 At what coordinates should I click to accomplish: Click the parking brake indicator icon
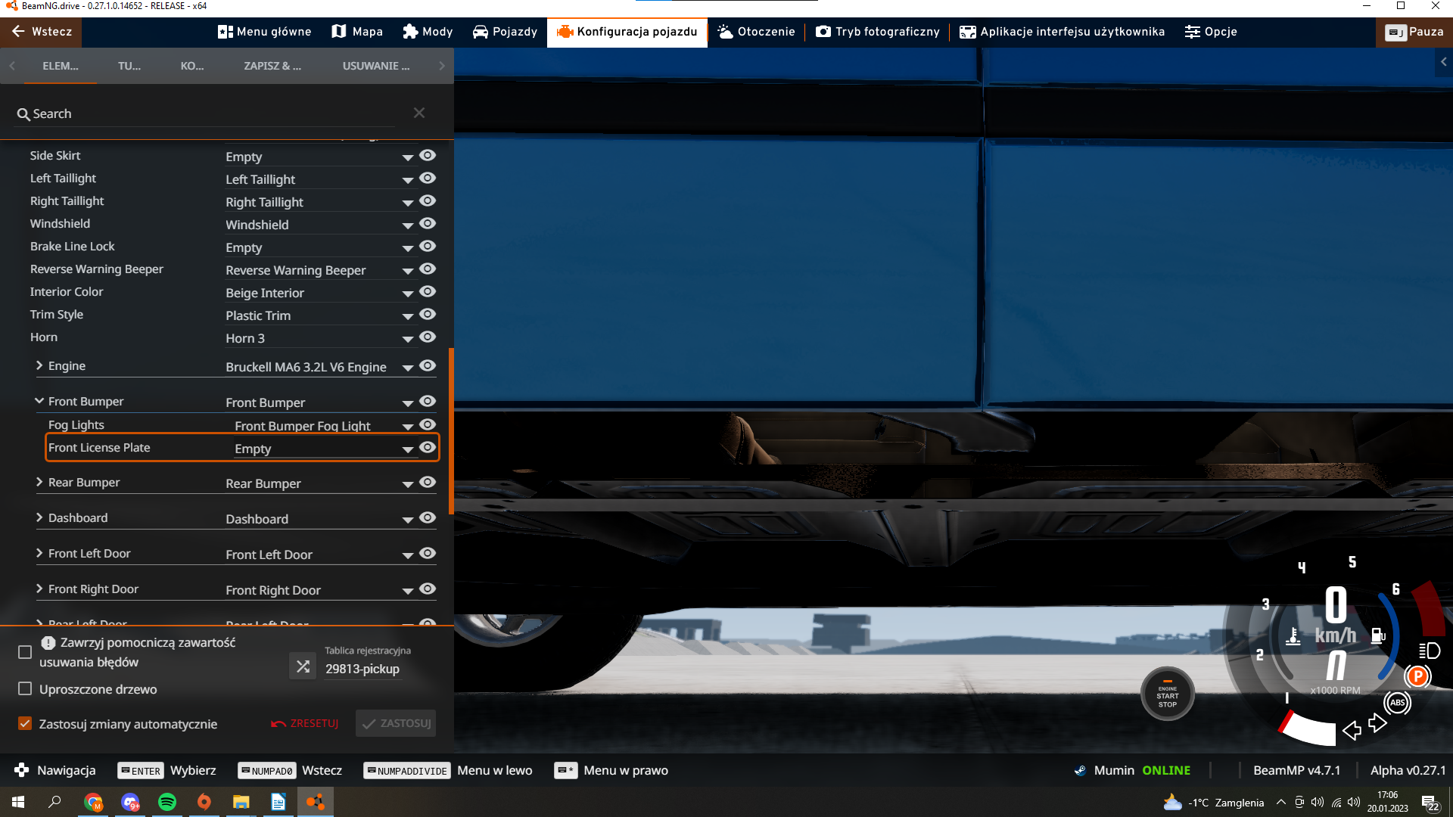[1417, 676]
